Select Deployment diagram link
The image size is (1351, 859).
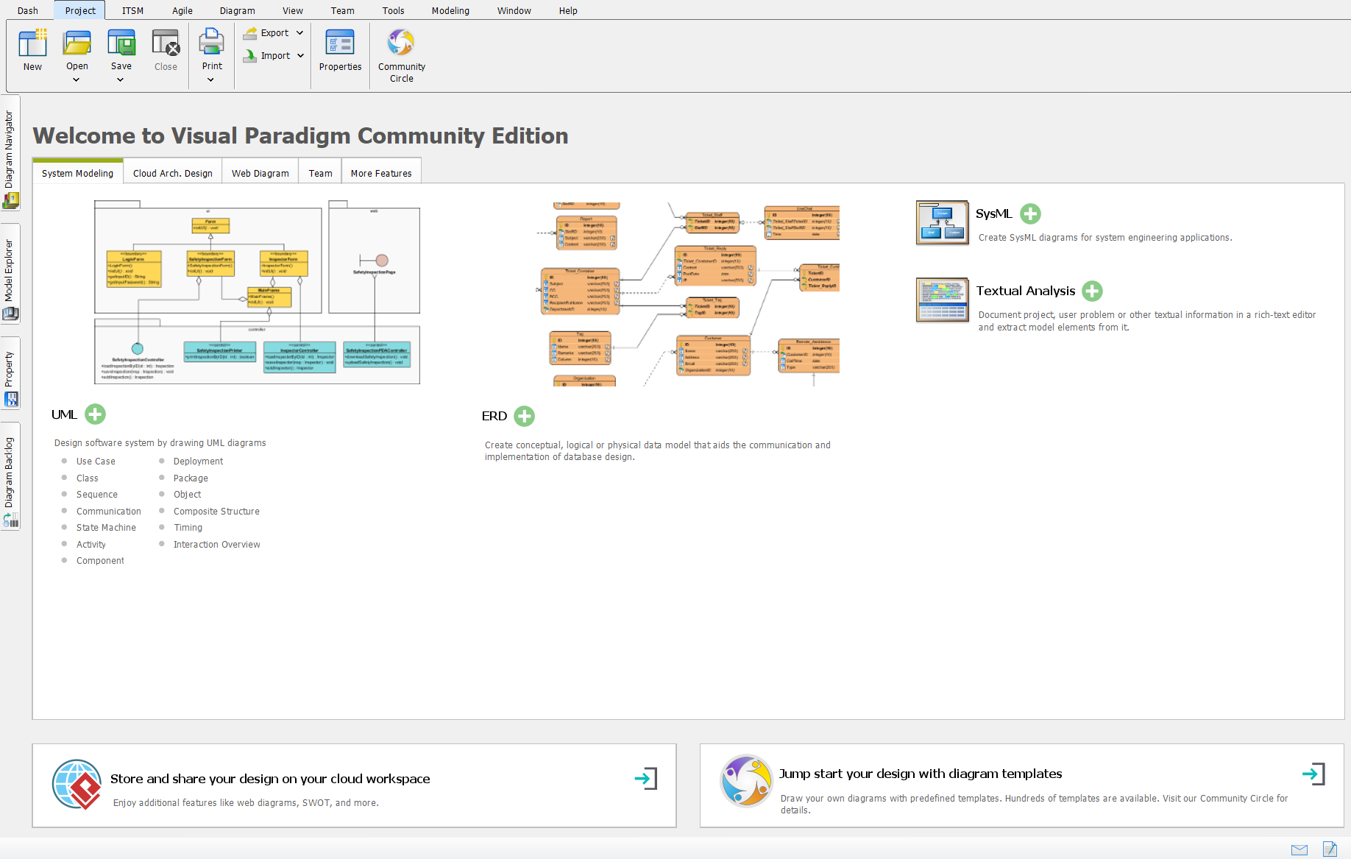coord(198,462)
